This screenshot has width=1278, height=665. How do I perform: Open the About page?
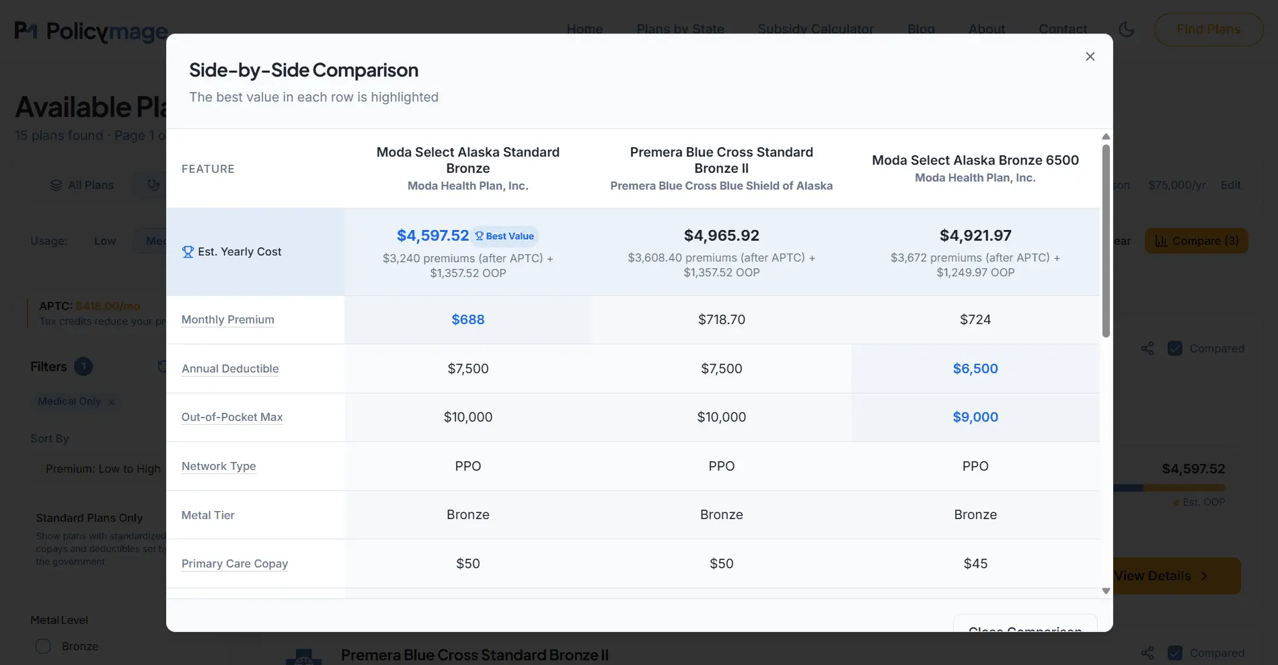click(x=987, y=29)
